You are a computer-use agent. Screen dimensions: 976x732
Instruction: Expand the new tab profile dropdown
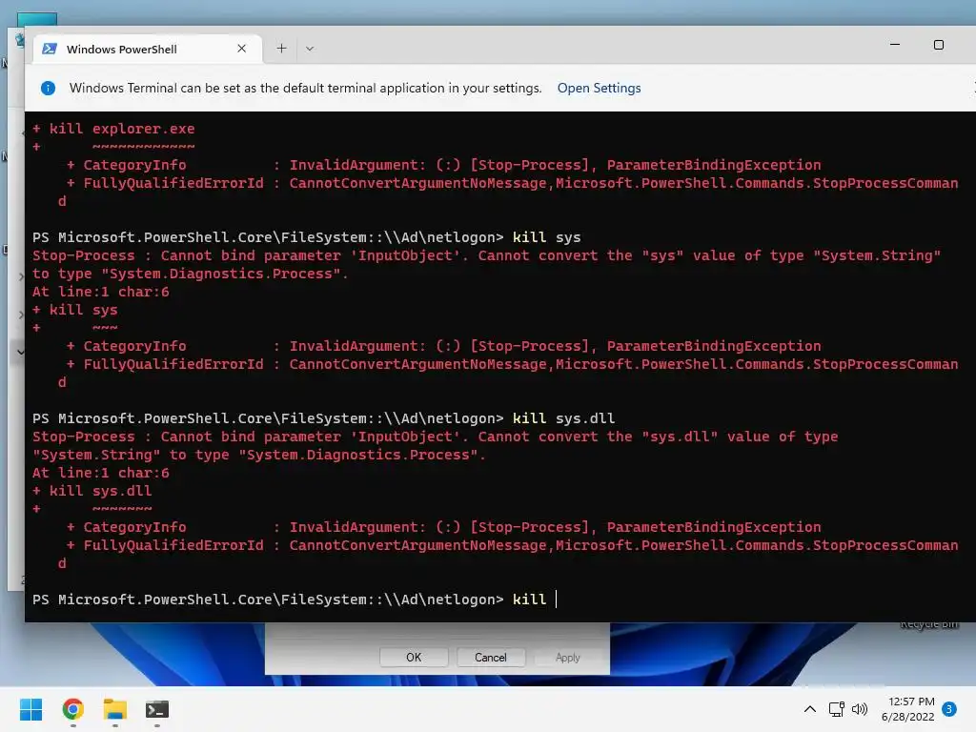click(x=310, y=49)
